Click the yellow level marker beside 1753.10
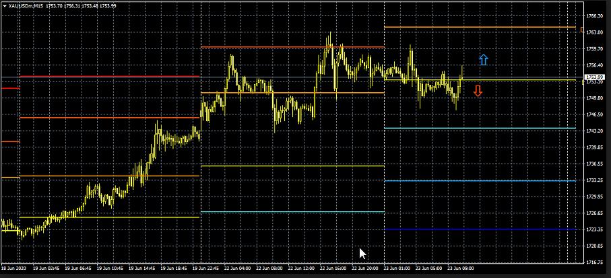The width and height of the screenshot is (611, 278). point(583,81)
